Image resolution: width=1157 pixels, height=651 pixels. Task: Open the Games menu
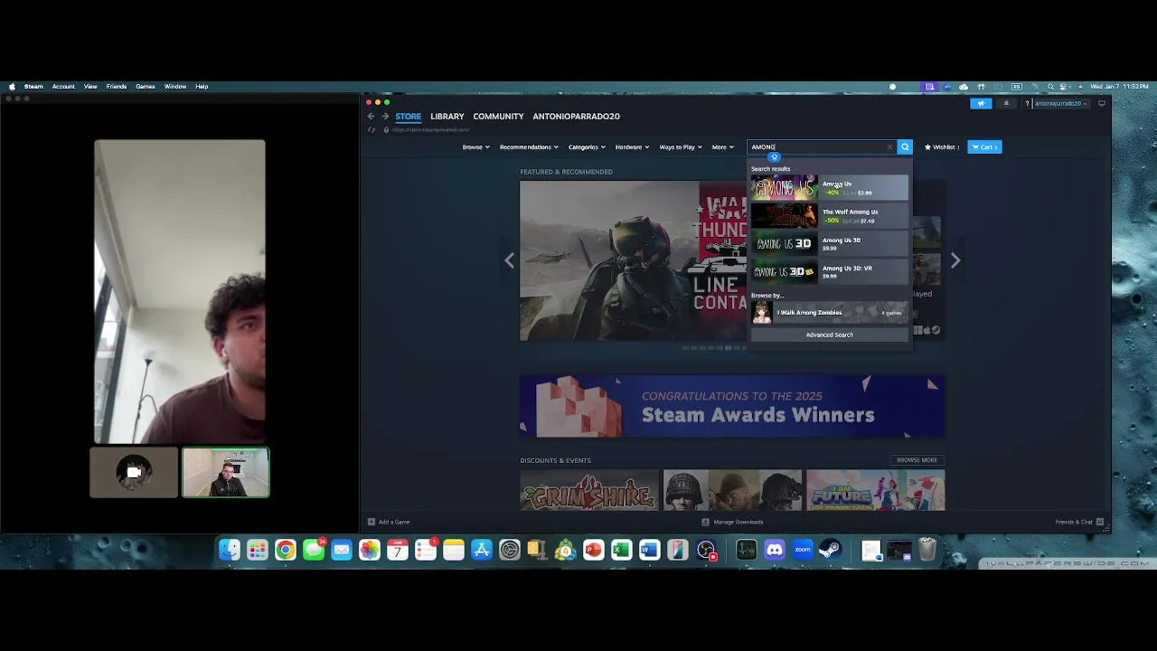pyautogui.click(x=146, y=87)
